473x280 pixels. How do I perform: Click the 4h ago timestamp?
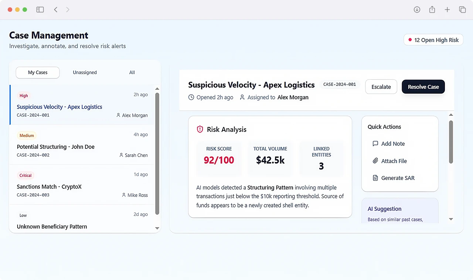[x=141, y=134]
